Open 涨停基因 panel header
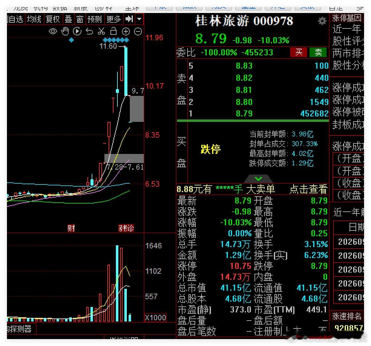Viewport: 371px width, 346px height. [x=347, y=18]
